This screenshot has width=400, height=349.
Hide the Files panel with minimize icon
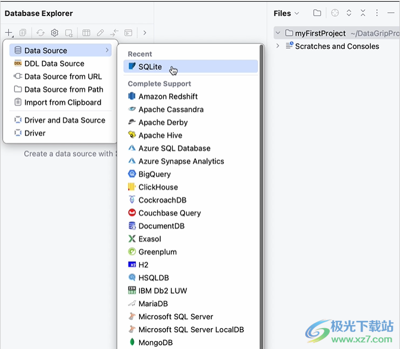[391, 13]
